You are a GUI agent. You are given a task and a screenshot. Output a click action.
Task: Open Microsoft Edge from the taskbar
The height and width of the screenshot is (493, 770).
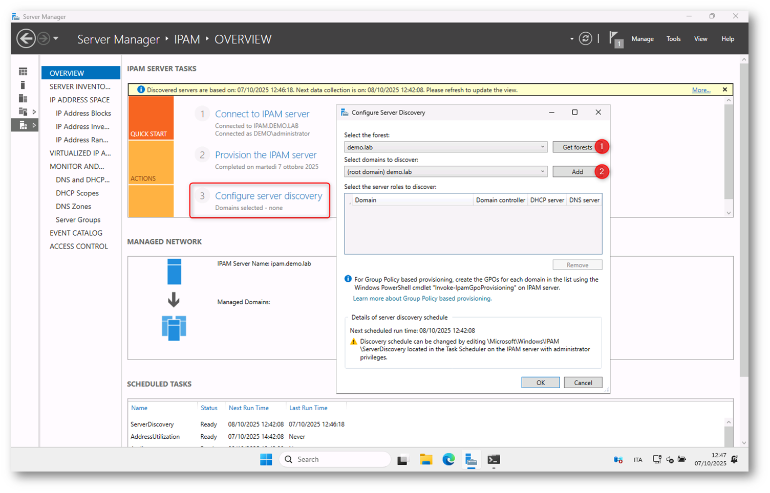448,459
